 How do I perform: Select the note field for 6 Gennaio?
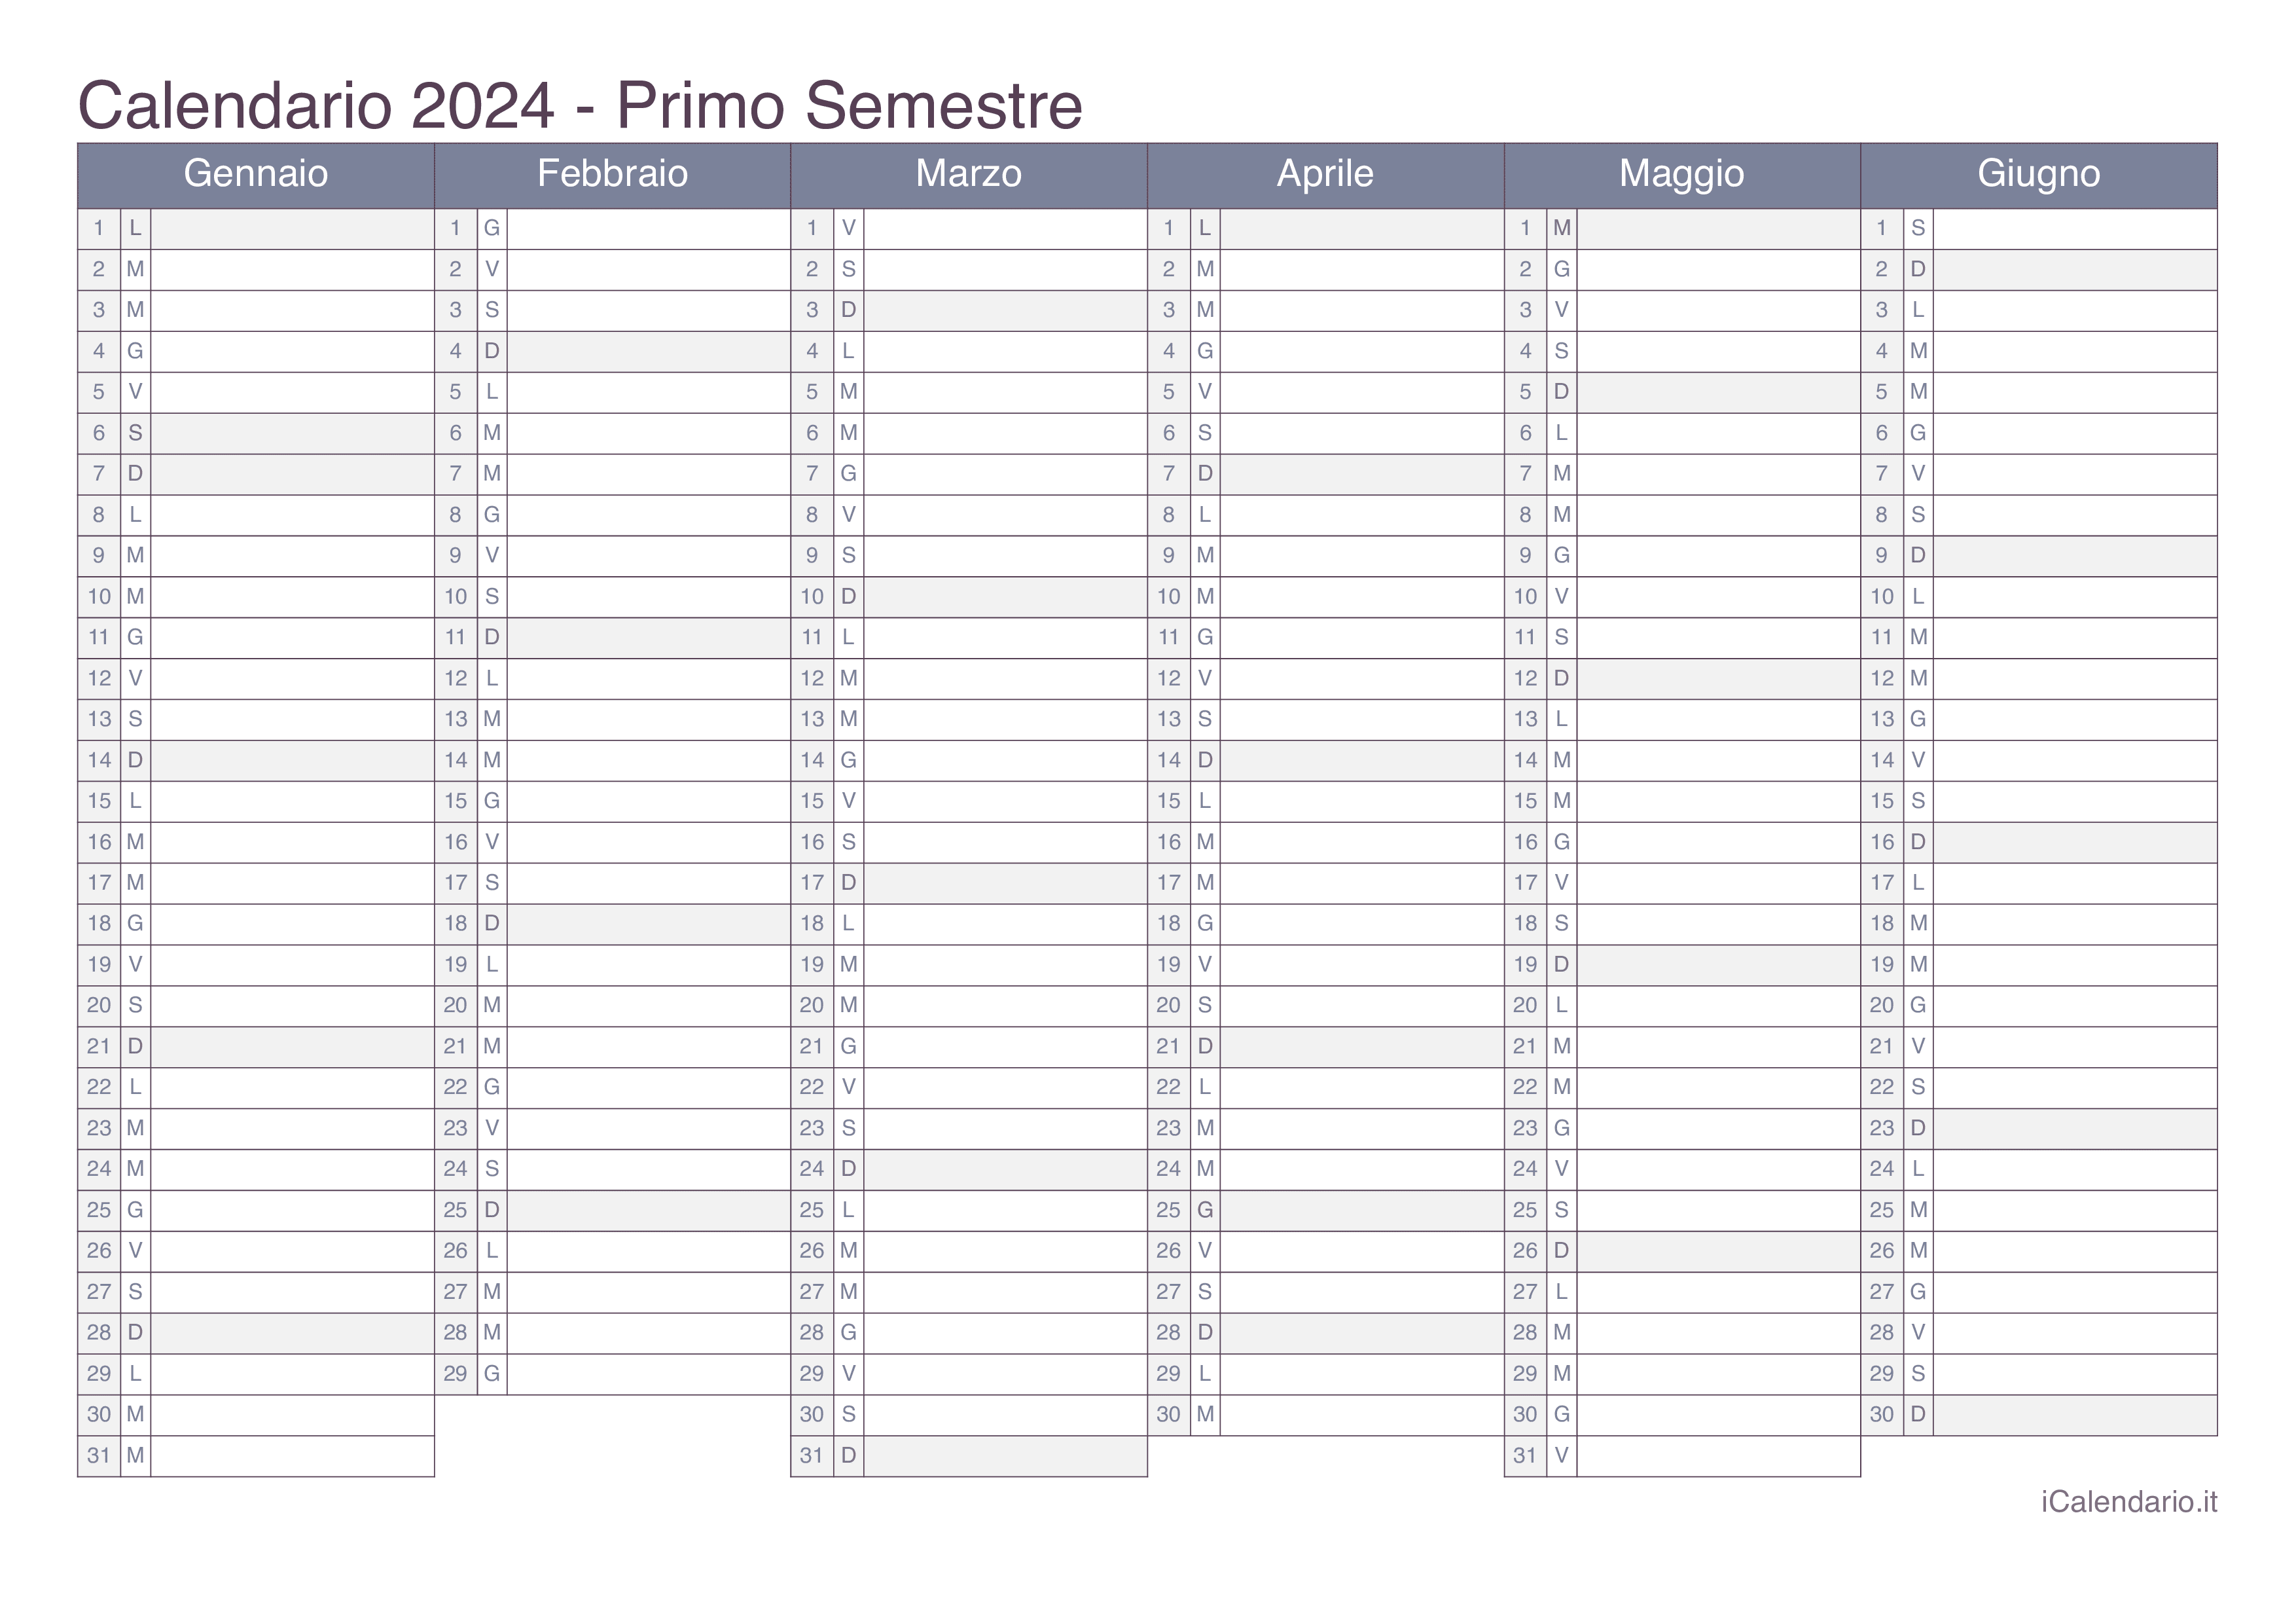point(292,434)
